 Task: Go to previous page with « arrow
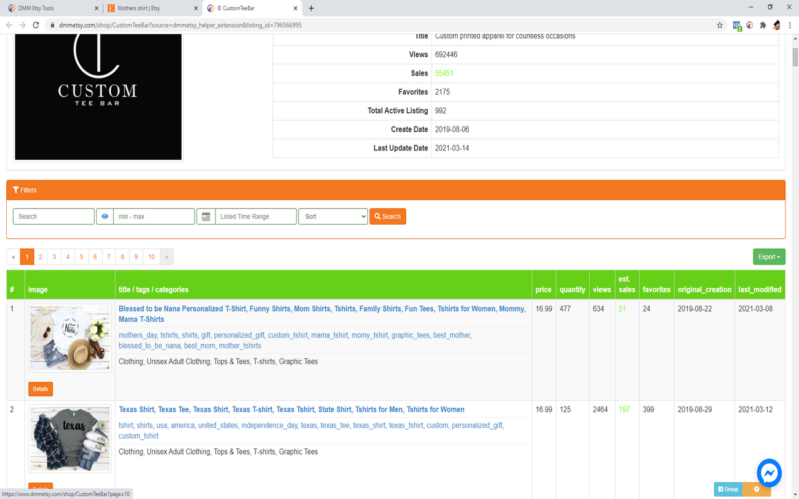point(13,257)
